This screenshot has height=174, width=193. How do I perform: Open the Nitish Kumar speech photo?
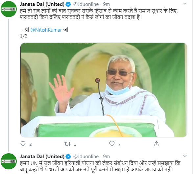click(x=104, y=90)
